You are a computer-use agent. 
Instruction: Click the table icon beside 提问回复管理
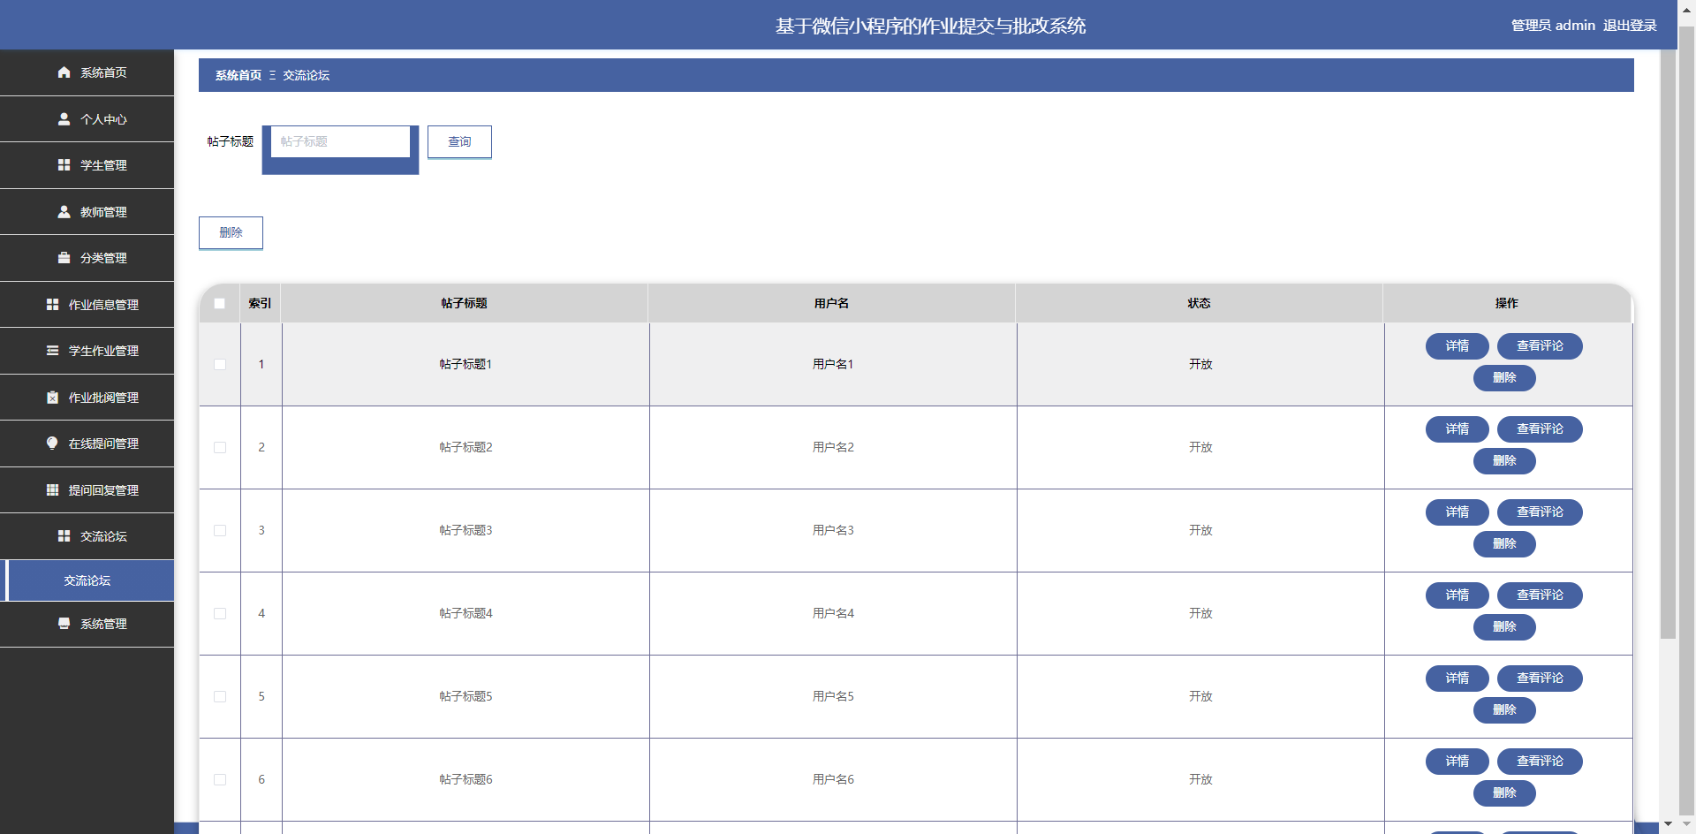(52, 490)
